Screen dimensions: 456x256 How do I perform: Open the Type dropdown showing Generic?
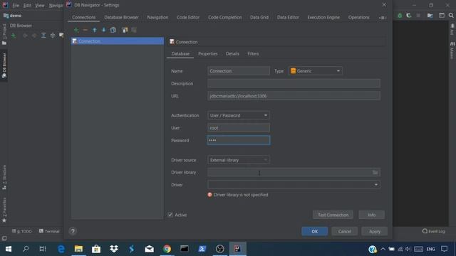[315, 71]
